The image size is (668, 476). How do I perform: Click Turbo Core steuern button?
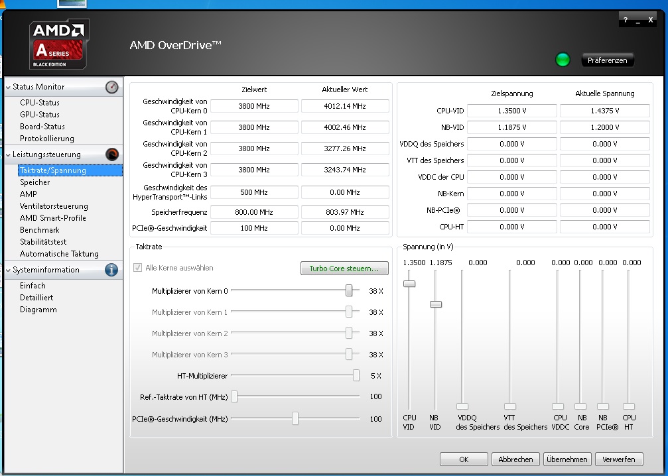point(344,268)
